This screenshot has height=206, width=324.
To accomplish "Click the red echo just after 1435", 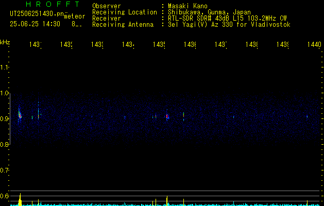I will tap(167, 116).
